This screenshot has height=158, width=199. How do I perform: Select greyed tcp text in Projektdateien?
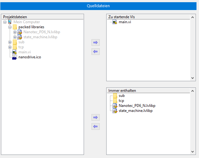pos(21,47)
